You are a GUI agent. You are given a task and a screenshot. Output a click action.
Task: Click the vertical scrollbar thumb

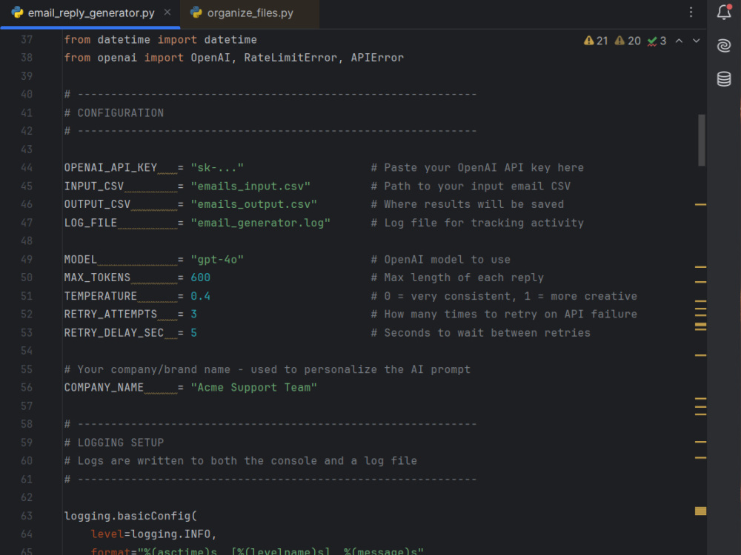[x=702, y=140]
